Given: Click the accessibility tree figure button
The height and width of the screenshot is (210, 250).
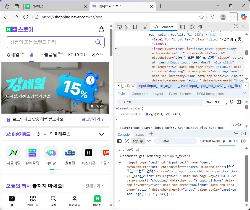Looking at the screenshot, I should click(x=239, y=39).
